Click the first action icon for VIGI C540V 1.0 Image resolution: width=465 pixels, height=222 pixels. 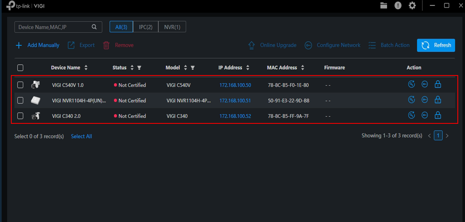pos(411,84)
